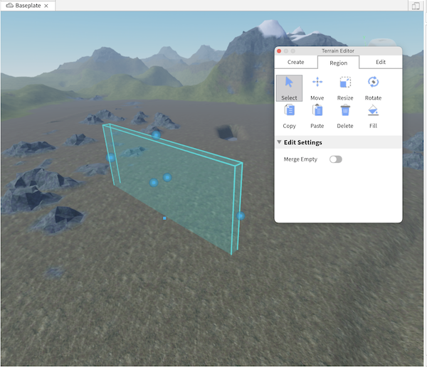Close the Baseplate tab

pyautogui.click(x=46, y=6)
